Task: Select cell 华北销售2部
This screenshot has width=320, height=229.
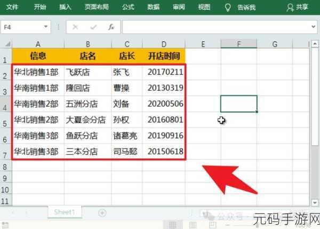Action: (x=38, y=120)
